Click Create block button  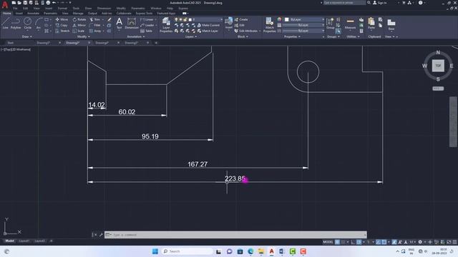(241, 19)
